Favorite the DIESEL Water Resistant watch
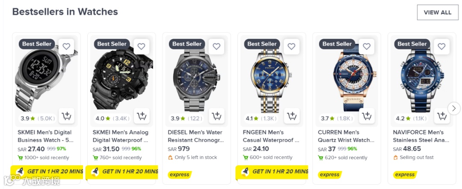This screenshot has height=189, width=462. [x=216, y=46]
